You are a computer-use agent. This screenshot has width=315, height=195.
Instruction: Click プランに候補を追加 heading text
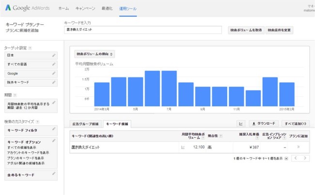[x=22, y=31]
